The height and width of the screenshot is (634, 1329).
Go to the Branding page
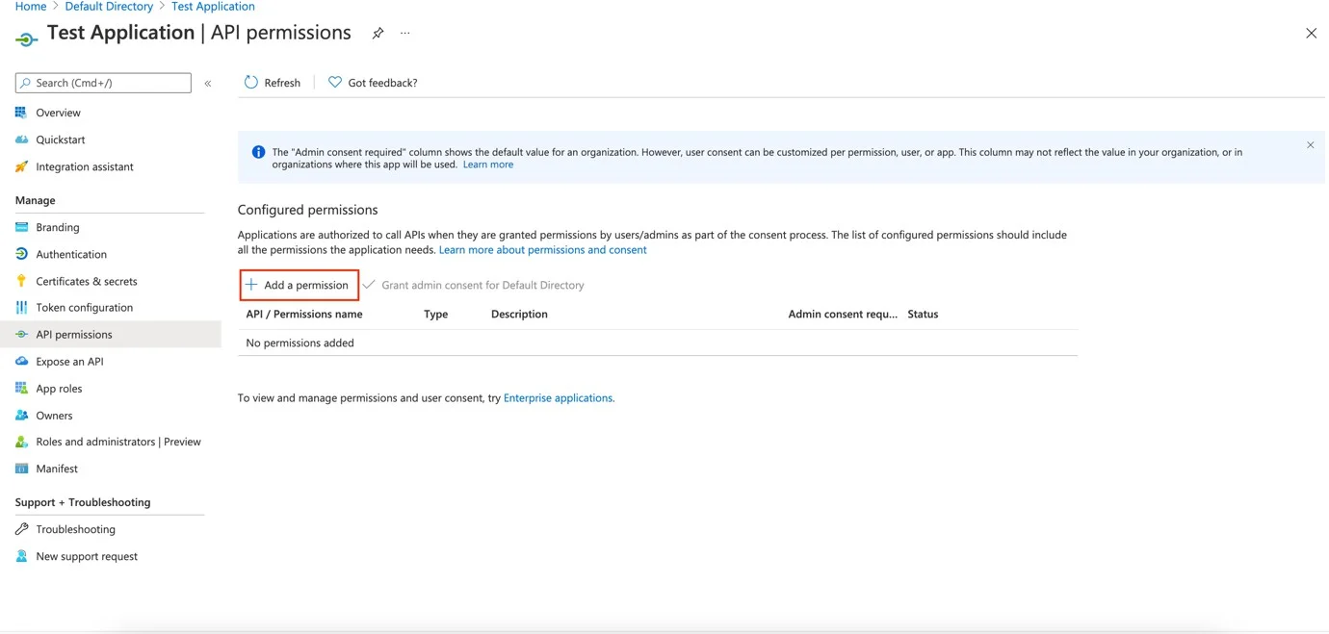click(x=58, y=227)
